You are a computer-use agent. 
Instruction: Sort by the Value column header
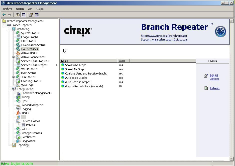[123, 61]
